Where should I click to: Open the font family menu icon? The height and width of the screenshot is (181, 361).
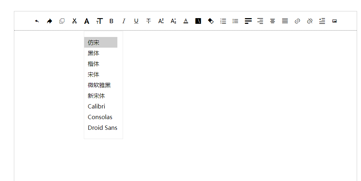coord(87,21)
